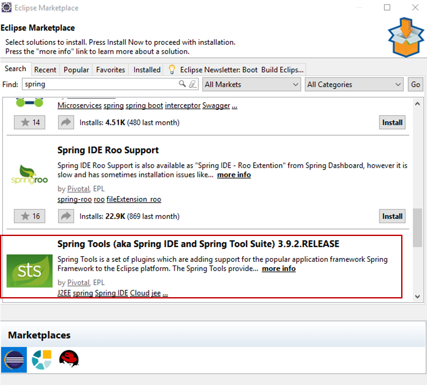Image resolution: width=427 pixels, height=385 pixels.
Task: Click the share arrow icon for Spring IDE Roo Support
Action: pos(65,216)
